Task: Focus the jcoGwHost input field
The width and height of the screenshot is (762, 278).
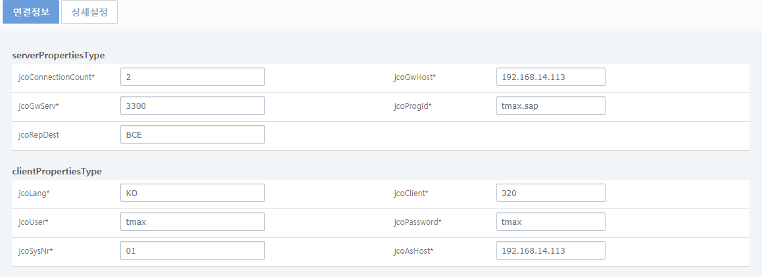Action: pyautogui.click(x=550, y=77)
